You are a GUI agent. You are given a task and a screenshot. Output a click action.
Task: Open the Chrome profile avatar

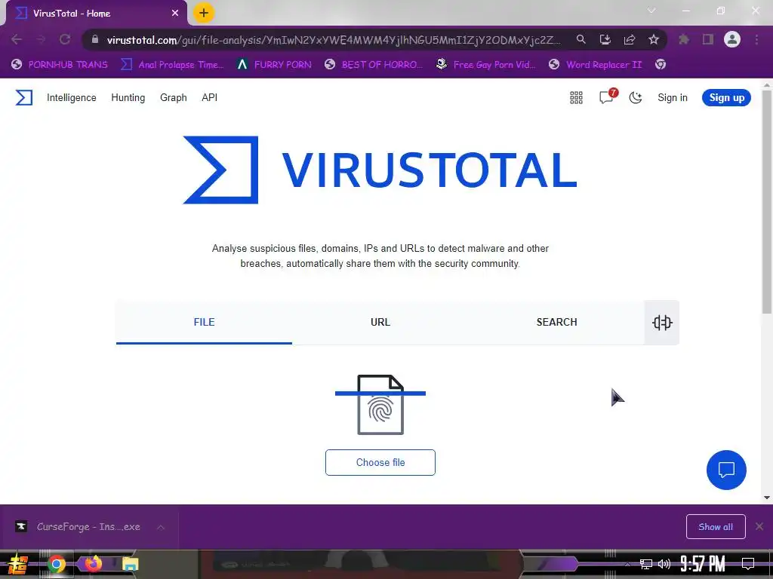click(x=732, y=39)
